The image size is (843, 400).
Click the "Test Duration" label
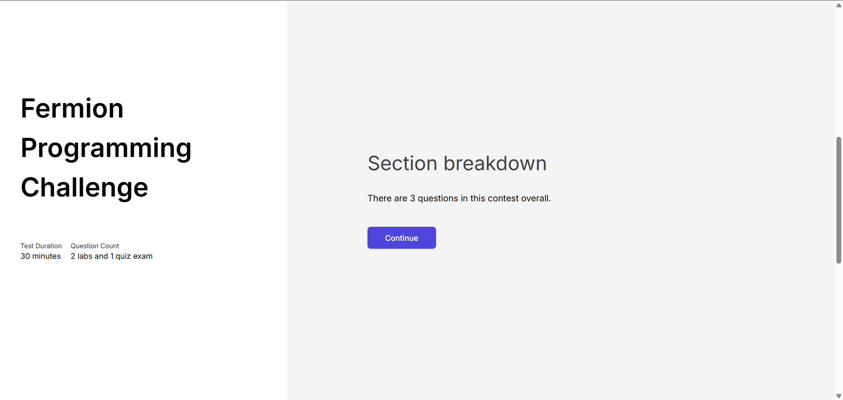[x=41, y=246]
